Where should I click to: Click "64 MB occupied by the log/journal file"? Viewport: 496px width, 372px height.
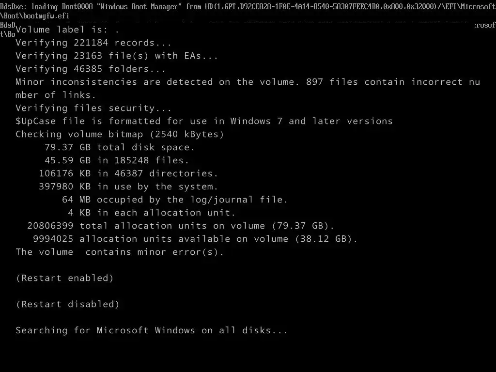pyautogui.click(x=175, y=200)
